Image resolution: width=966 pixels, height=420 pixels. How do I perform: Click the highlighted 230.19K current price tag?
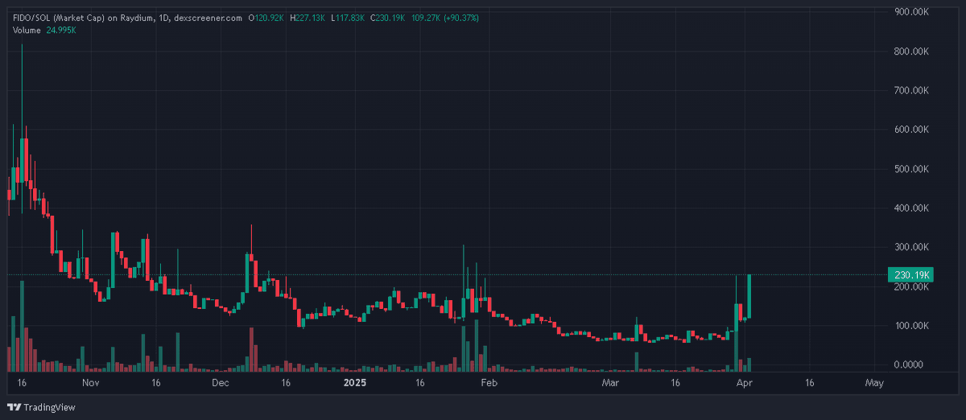912,274
